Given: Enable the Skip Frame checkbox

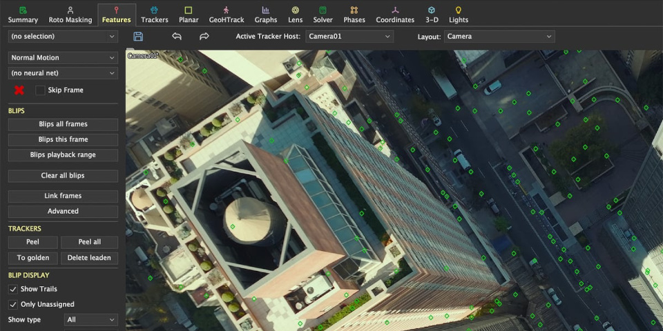Looking at the screenshot, I should 40,90.
